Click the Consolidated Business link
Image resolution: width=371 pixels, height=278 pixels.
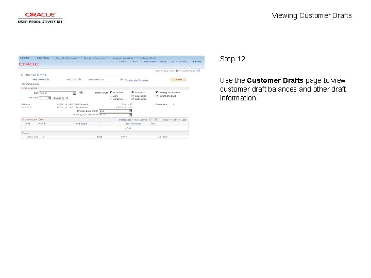(x=137, y=80)
